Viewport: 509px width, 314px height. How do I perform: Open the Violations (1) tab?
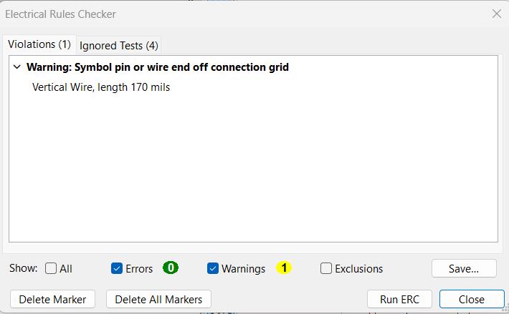click(x=39, y=44)
